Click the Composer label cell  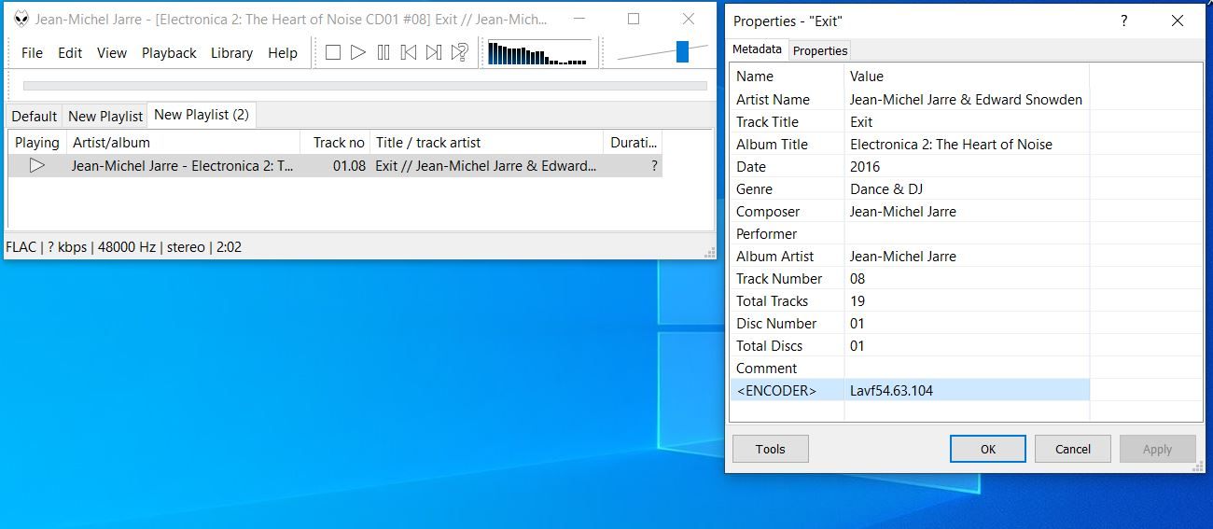tap(788, 212)
